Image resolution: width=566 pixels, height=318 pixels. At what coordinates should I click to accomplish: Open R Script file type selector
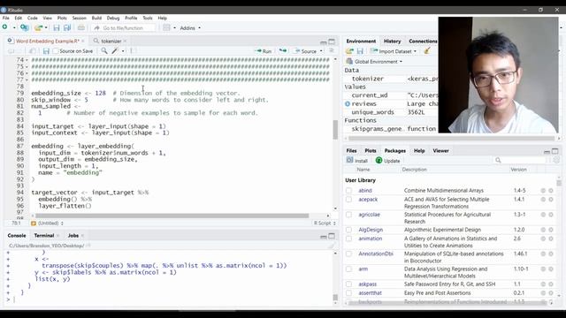(325, 223)
